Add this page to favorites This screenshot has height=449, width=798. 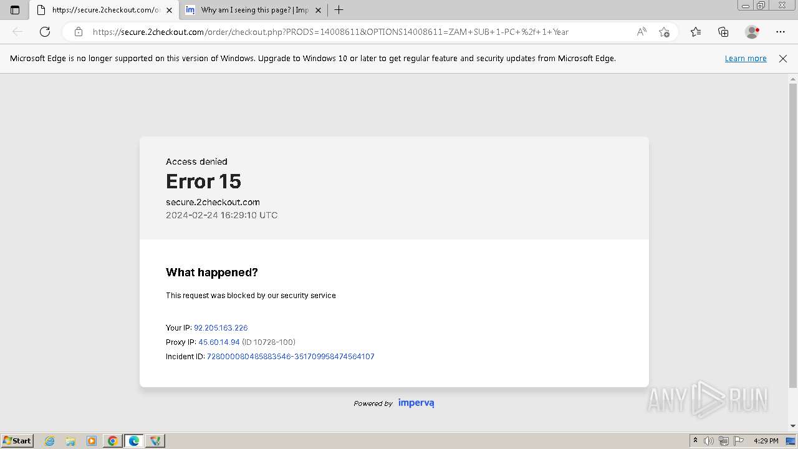tap(664, 32)
